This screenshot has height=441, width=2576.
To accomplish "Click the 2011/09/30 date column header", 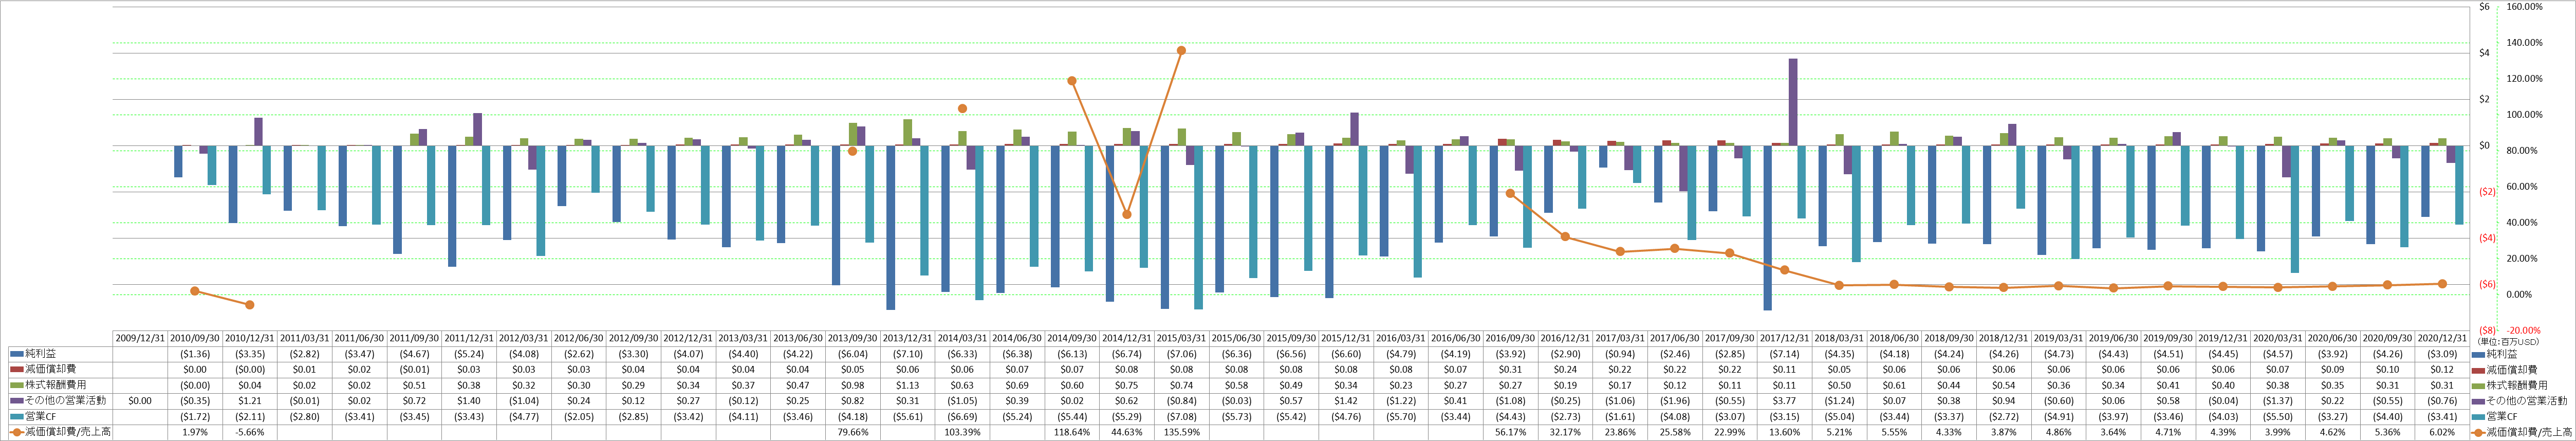I will pos(414,338).
